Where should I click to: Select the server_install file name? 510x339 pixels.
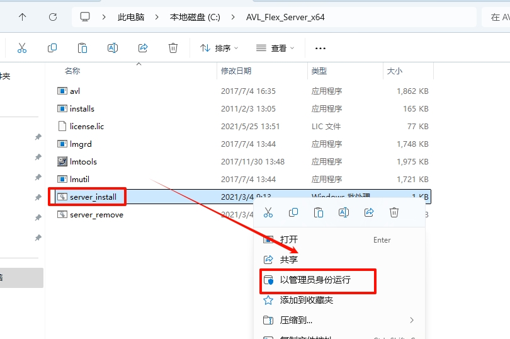click(93, 197)
